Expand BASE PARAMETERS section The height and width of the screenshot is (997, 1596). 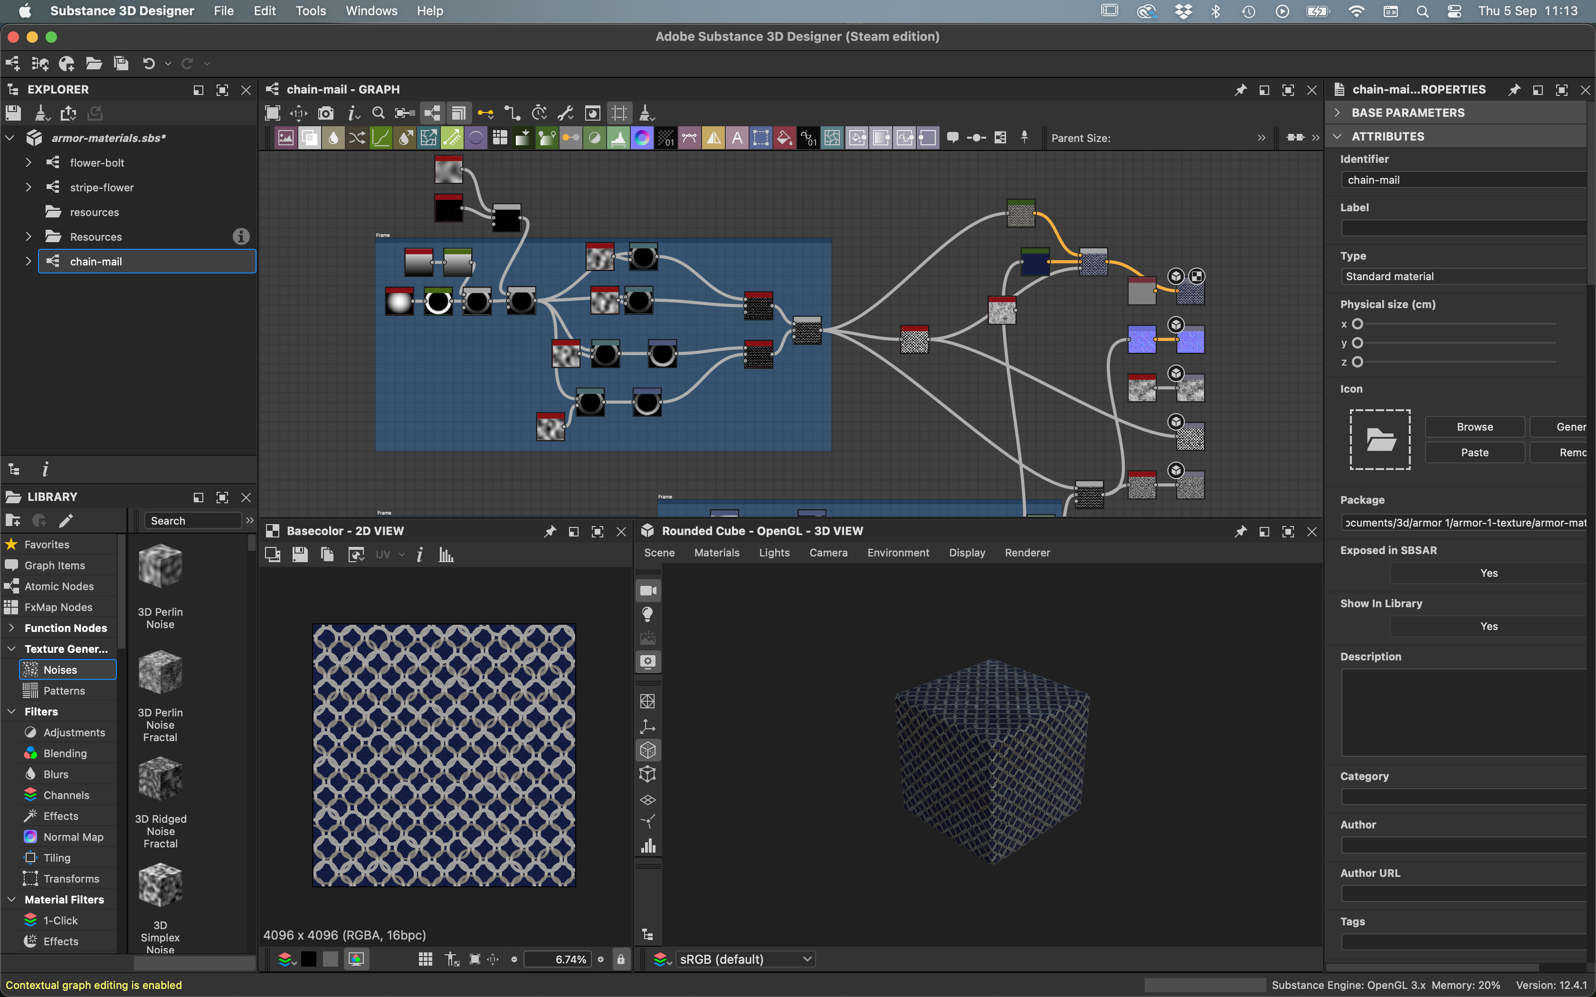pos(1338,113)
